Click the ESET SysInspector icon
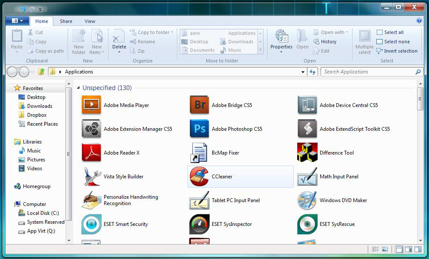Screen dimensions: 429x259 199,224
